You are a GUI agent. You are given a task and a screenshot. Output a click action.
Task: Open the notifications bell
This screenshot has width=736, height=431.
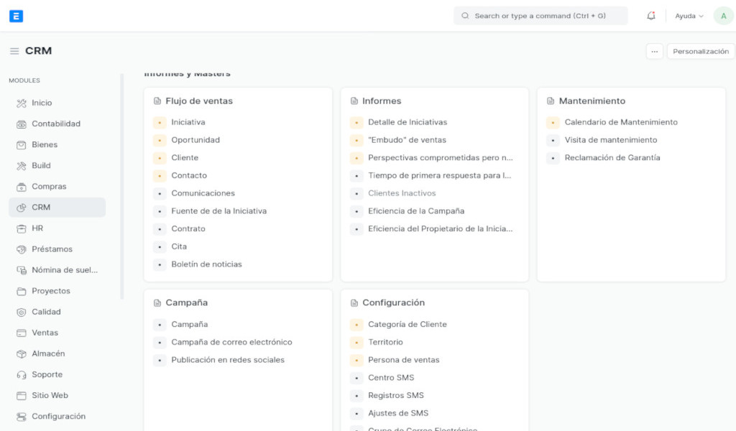pos(651,16)
